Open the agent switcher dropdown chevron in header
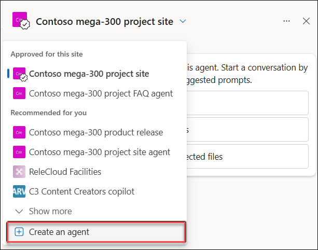Image resolution: width=318 pixels, height=250 pixels. pyautogui.click(x=183, y=21)
